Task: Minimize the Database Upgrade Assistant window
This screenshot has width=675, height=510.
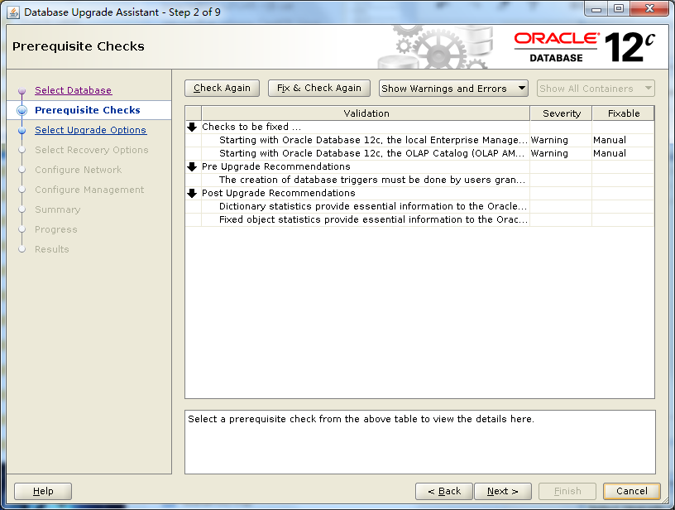Action: click(x=596, y=9)
